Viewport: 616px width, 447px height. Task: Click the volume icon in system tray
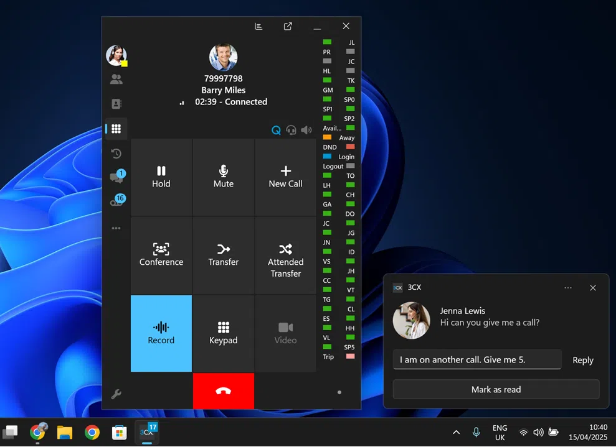coord(538,433)
